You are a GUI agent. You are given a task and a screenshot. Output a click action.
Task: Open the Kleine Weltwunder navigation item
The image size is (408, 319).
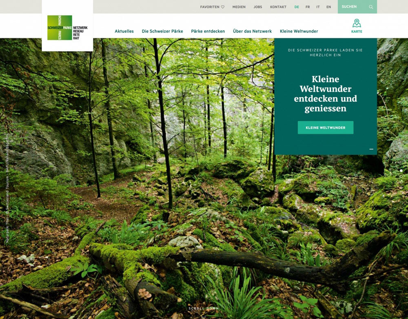299,31
